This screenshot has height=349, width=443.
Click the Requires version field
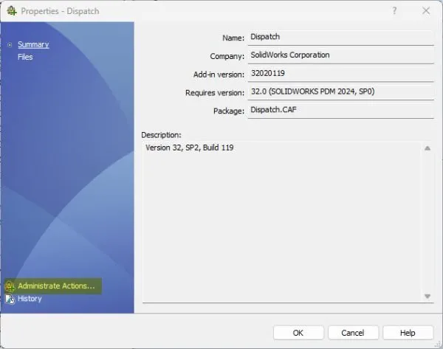pos(340,91)
